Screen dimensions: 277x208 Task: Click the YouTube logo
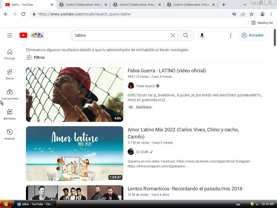[x=23, y=35]
